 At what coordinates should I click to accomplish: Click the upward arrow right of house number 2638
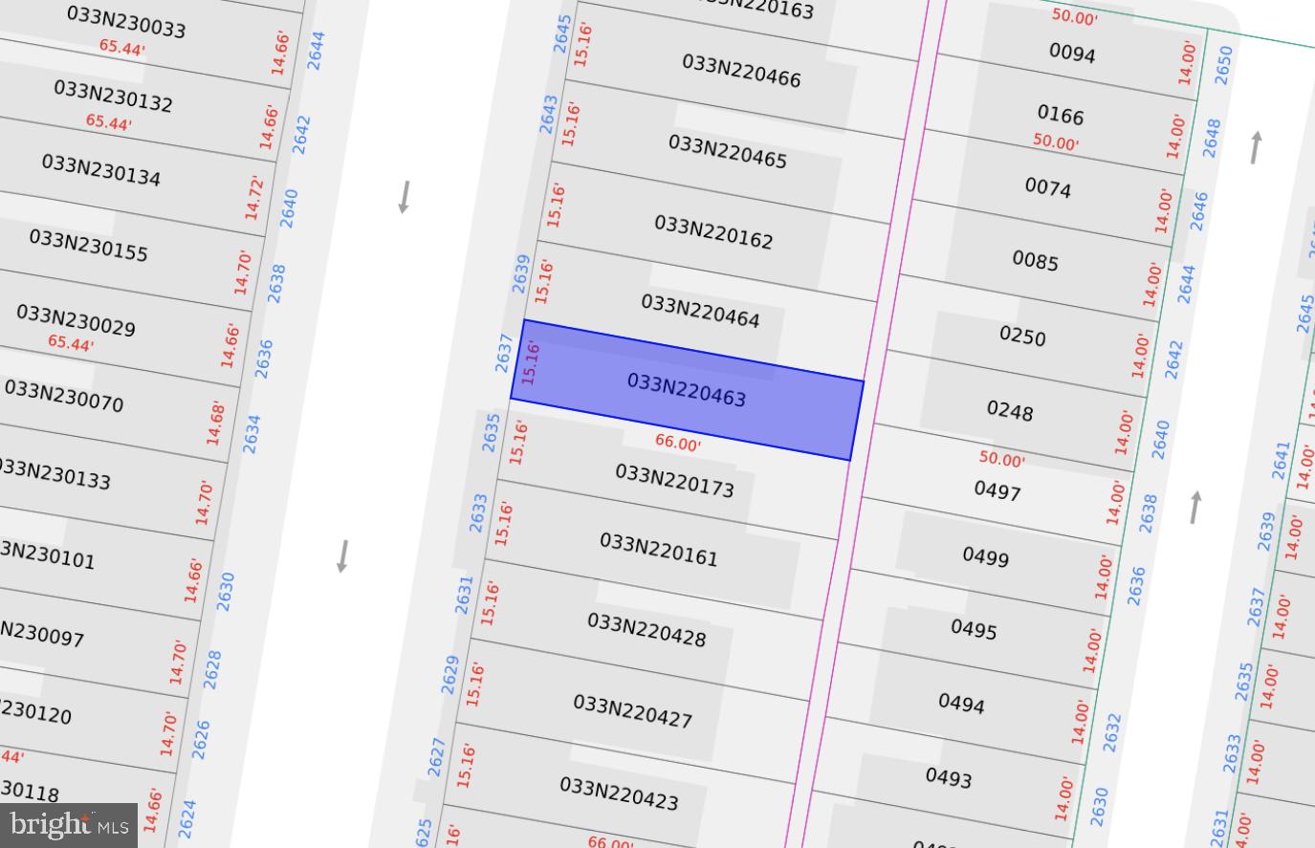pyautogui.click(x=1194, y=507)
